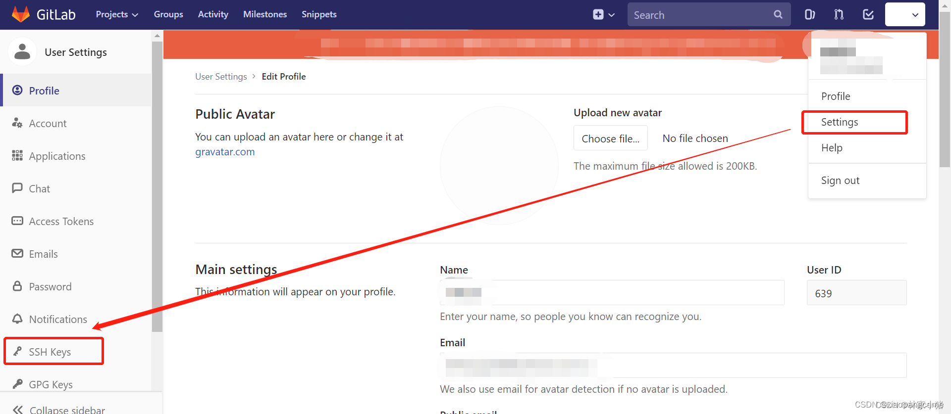Click the Account gear-user icon

(x=17, y=123)
